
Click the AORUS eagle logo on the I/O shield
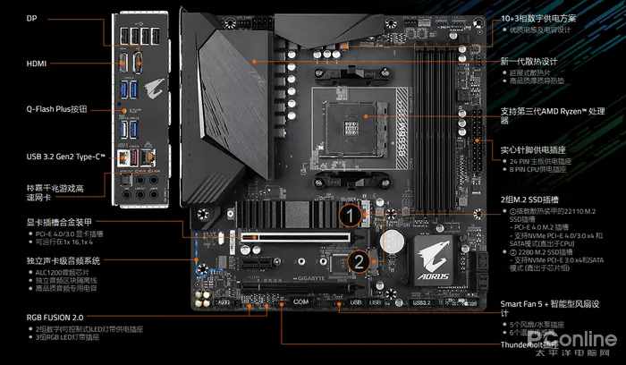point(154,89)
